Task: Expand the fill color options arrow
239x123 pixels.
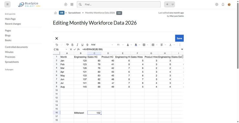Action: (x=139, y=45)
